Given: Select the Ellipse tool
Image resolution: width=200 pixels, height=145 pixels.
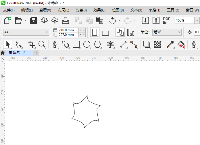Looking at the screenshot, I should [87, 45].
